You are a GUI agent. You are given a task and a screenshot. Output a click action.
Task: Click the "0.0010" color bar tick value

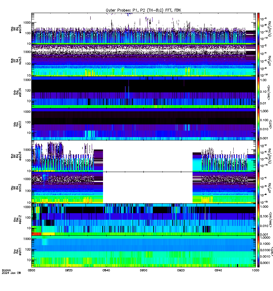[265, 256]
